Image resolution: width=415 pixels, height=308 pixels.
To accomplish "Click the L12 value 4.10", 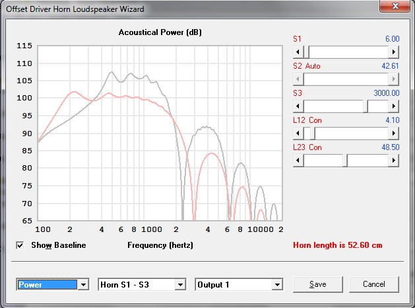I will click(393, 120).
